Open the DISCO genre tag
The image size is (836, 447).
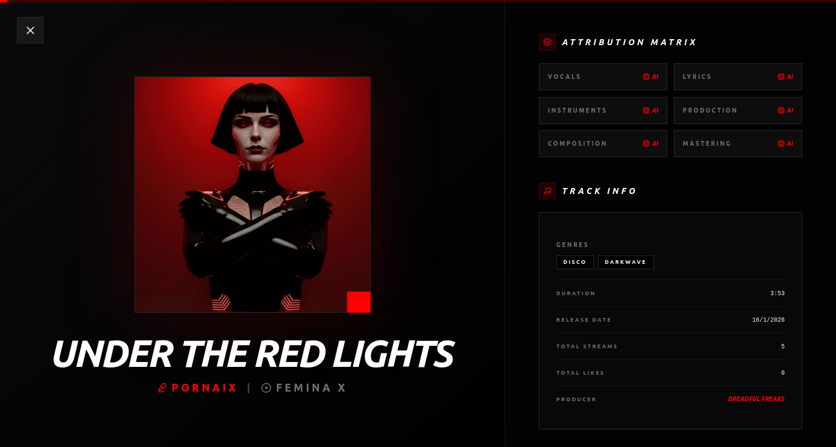click(575, 262)
